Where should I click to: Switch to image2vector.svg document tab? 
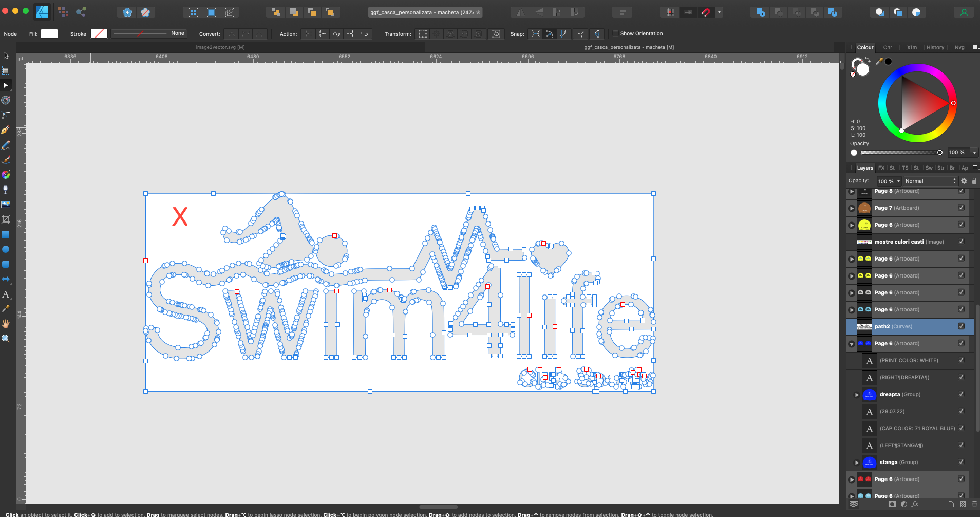tap(220, 47)
